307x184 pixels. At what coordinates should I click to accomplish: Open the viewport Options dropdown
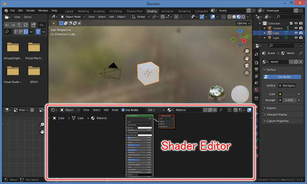point(244,24)
